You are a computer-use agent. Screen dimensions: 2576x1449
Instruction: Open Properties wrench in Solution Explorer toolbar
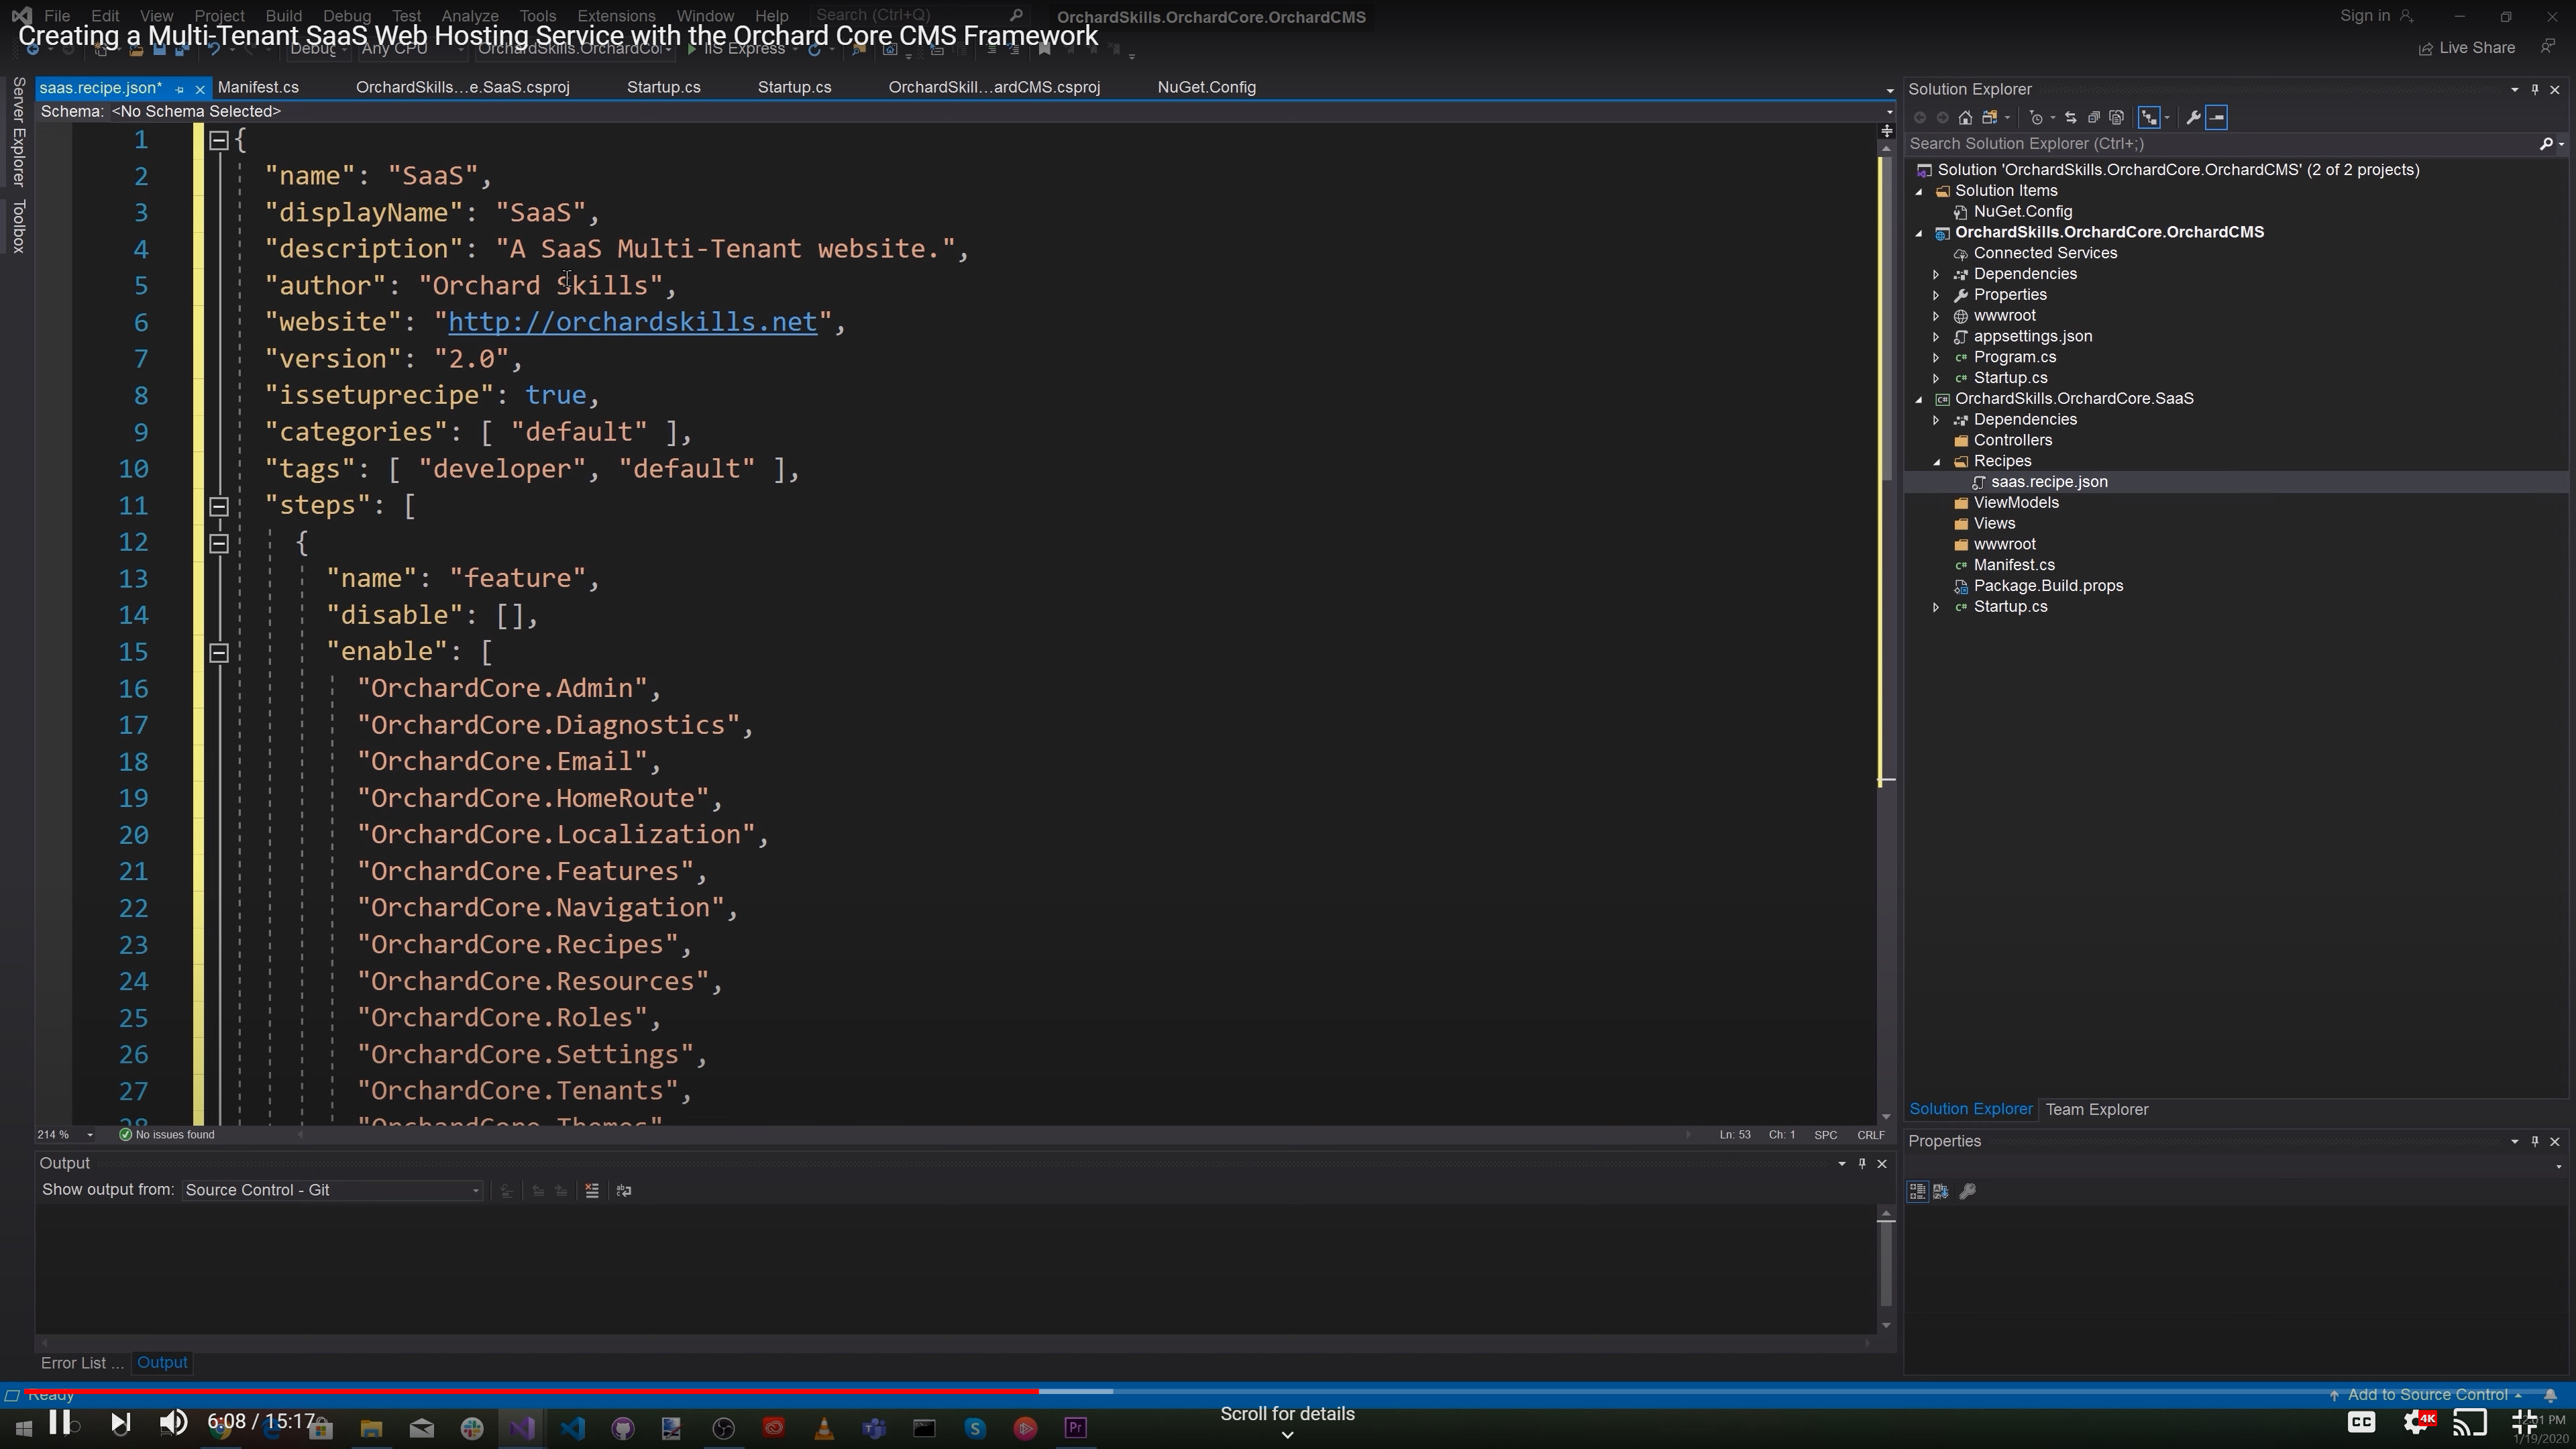click(x=2193, y=117)
